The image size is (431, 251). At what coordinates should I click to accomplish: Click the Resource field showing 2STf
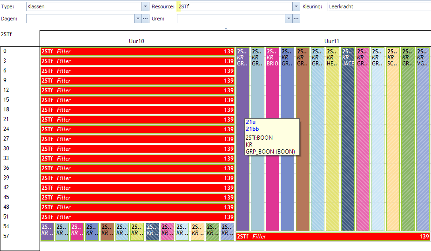point(235,6)
